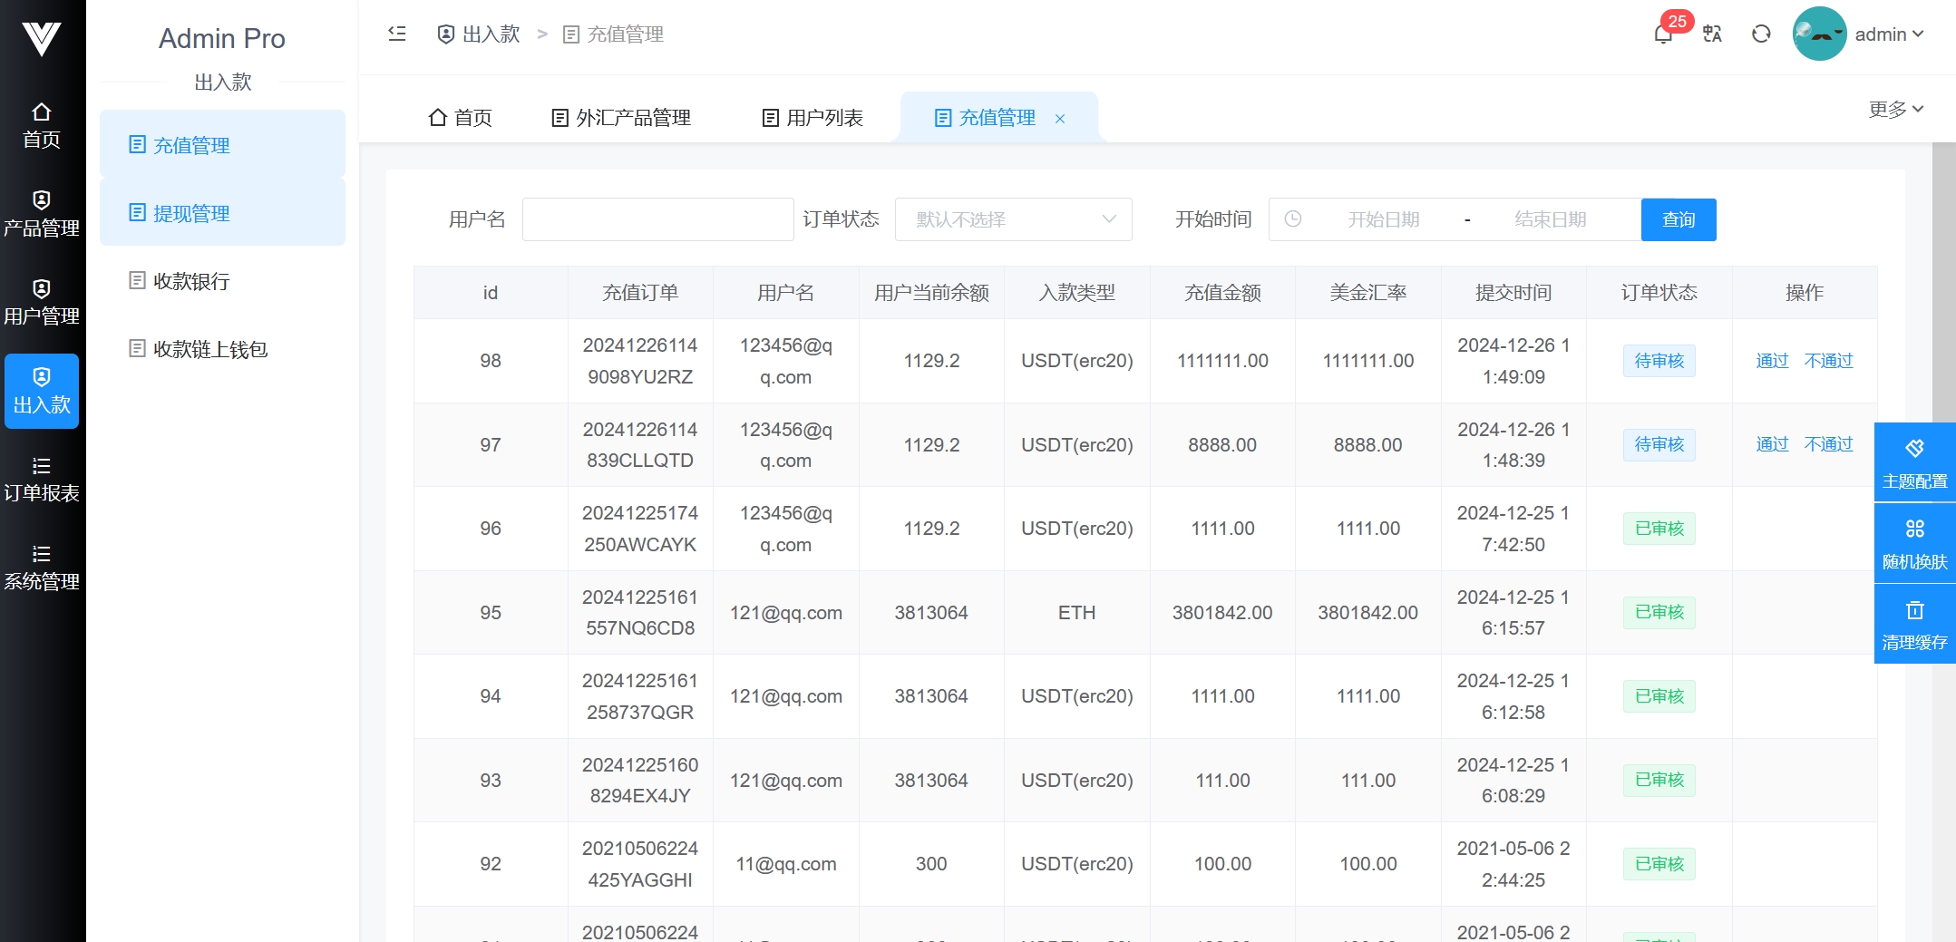Viewport: 1956px width, 942px height.
Task: Click the language translate icon
Action: 1712,34
